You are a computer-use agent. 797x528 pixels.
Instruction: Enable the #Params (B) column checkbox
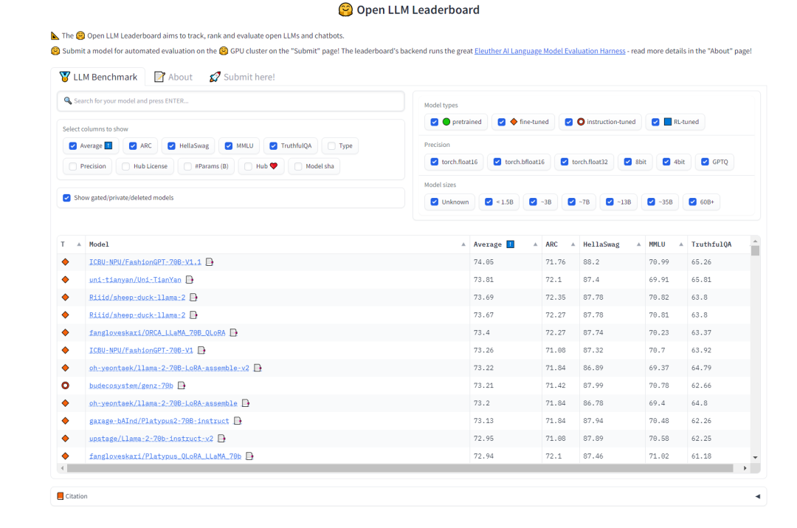pyautogui.click(x=187, y=166)
